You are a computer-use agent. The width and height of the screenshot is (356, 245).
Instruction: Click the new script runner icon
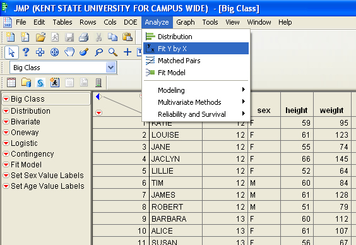click(x=55, y=83)
